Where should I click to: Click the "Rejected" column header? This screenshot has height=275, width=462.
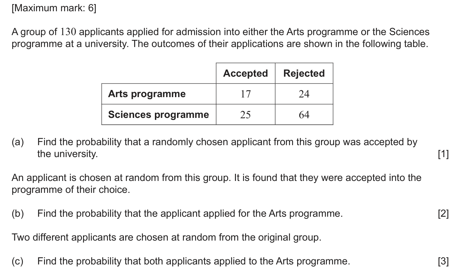tap(304, 73)
